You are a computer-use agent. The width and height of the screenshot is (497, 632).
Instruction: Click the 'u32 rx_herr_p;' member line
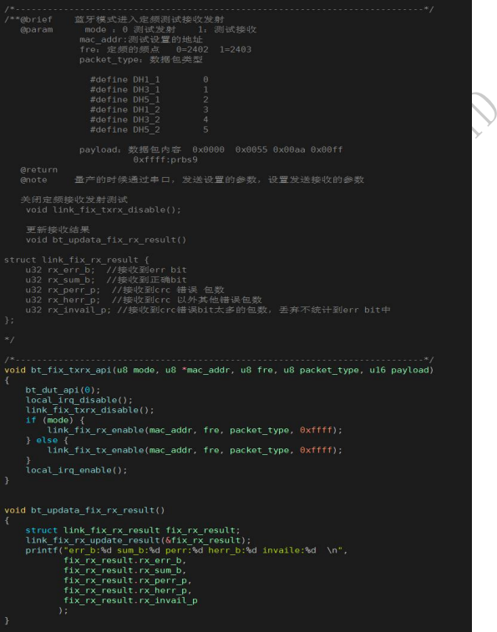click(144, 300)
